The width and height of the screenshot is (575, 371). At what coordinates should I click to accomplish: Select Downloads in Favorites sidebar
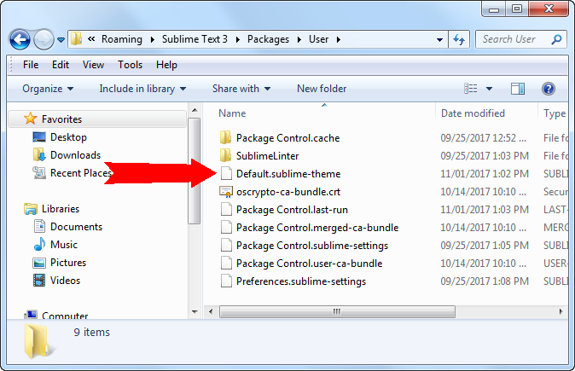click(75, 155)
